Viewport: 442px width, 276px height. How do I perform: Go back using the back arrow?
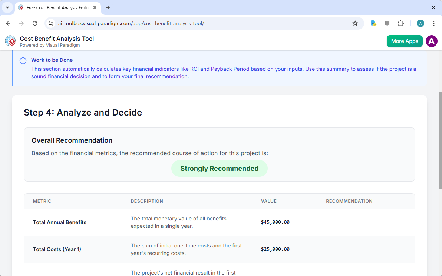8,23
